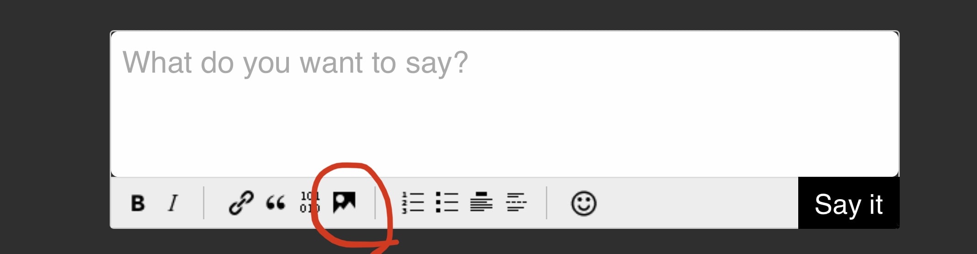Start a numbered list
This screenshot has width=977, height=254.
[x=413, y=202]
